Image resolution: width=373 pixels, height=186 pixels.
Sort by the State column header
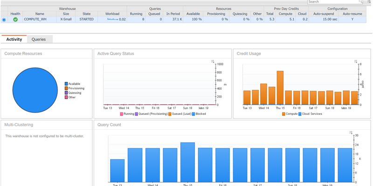point(87,14)
